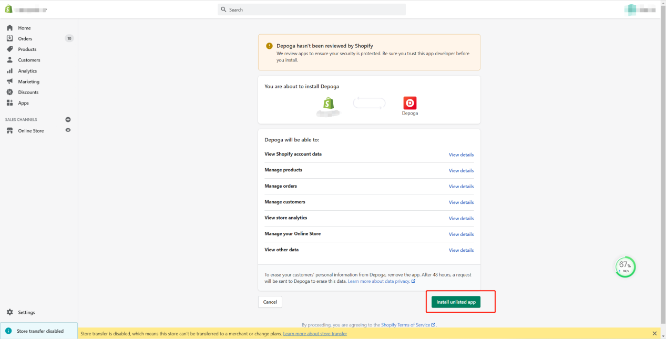
Task: View details for Manage customers
Action: pyautogui.click(x=461, y=202)
